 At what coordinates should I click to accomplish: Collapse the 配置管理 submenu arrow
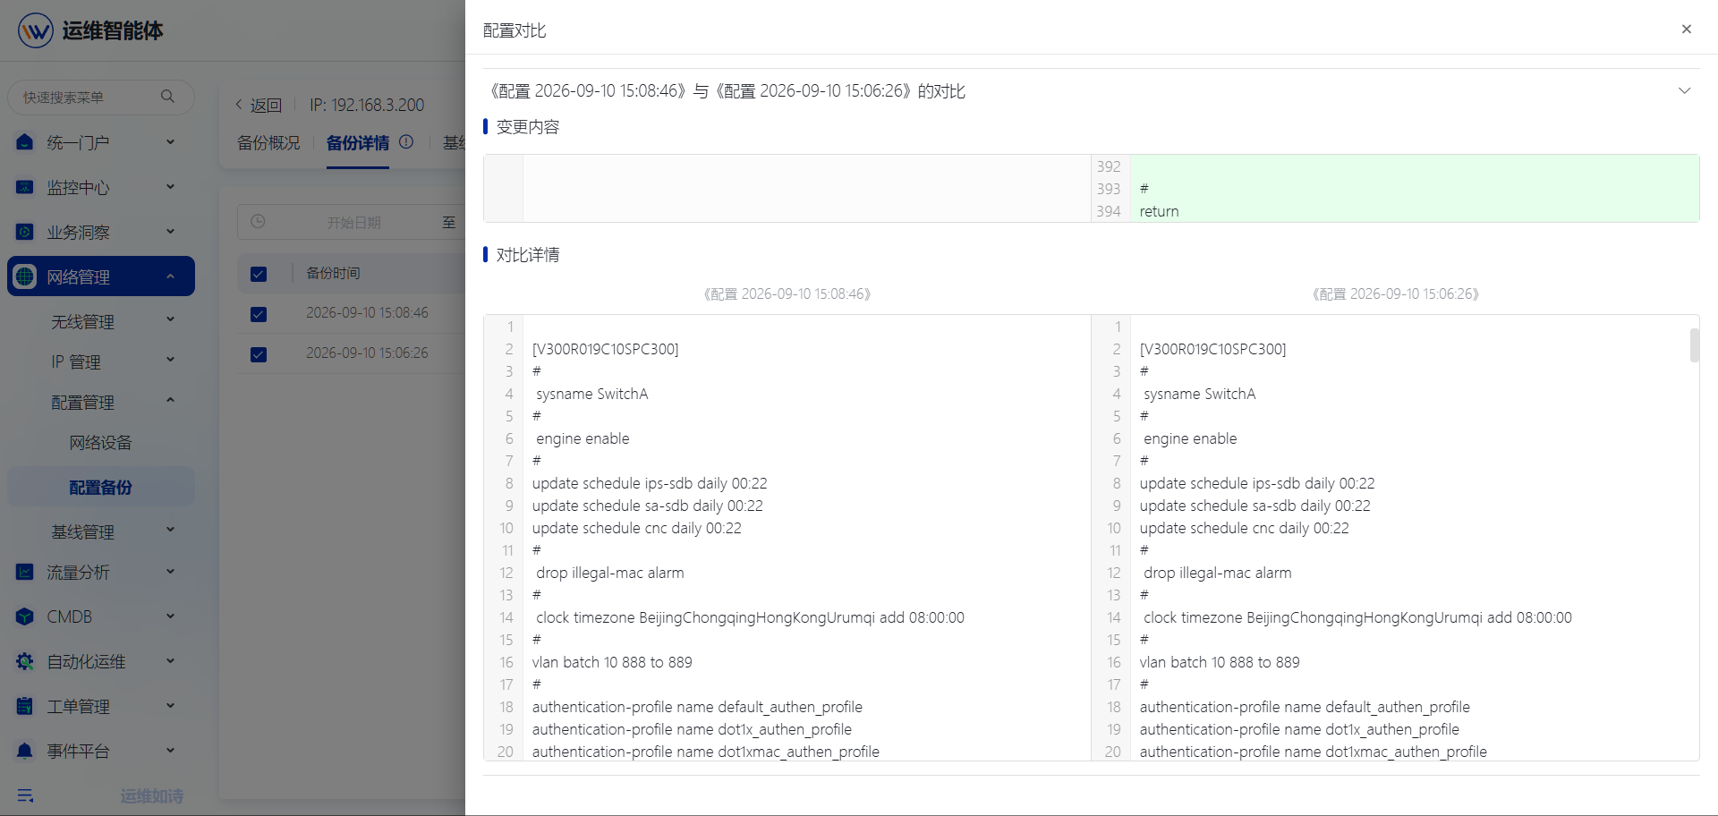(x=170, y=400)
